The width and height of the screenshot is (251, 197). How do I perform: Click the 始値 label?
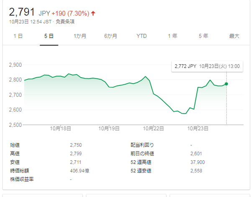tap(15, 145)
